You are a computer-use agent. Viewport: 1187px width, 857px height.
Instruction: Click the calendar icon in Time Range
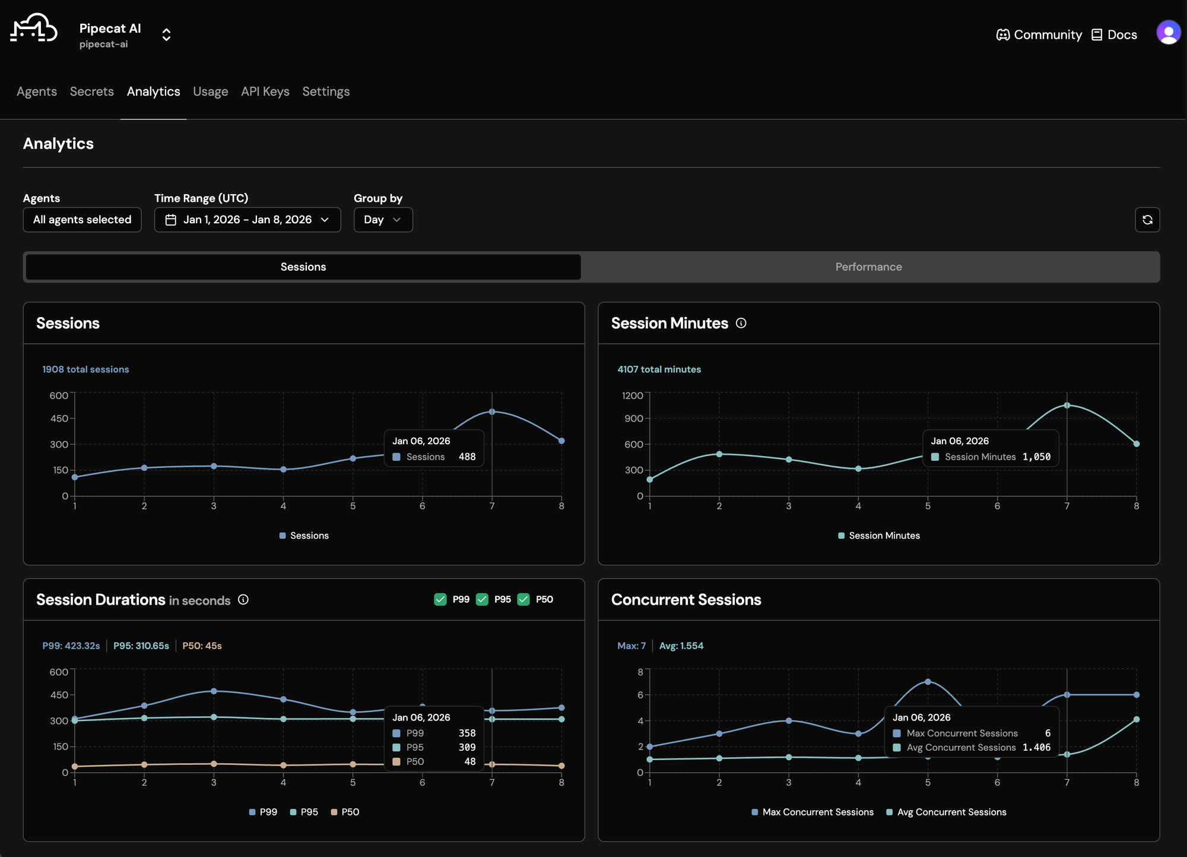click(x=171, y=220)
